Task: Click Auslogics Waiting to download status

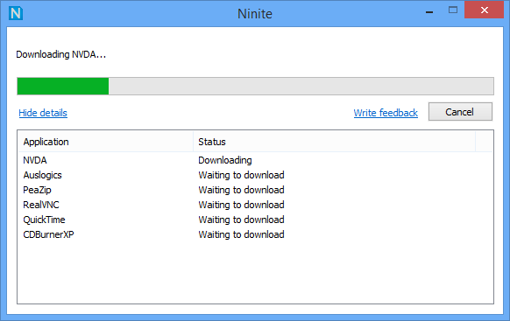Action: point(241,175)
